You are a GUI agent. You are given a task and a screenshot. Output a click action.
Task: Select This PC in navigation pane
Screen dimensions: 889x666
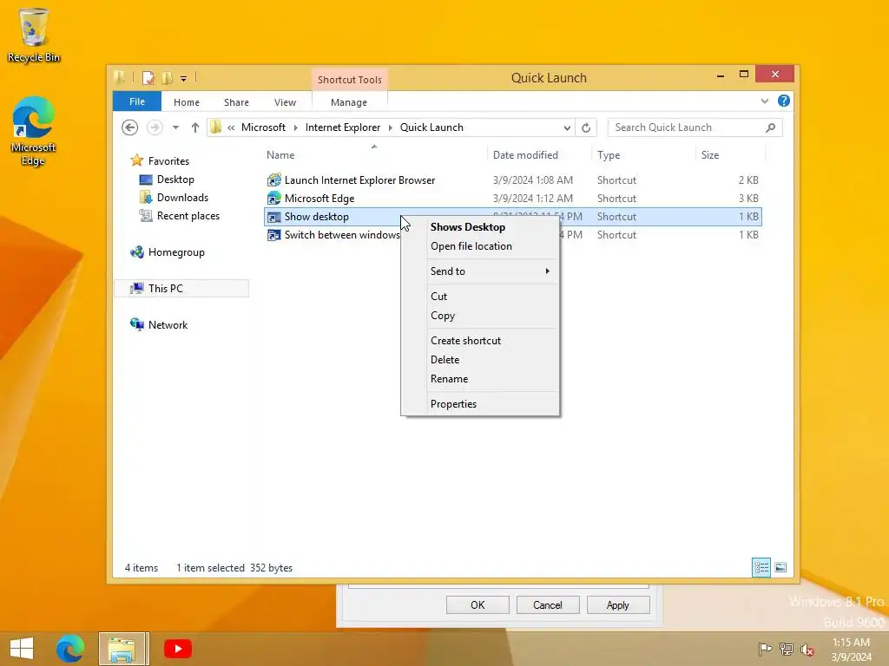[x=181, y=288]
